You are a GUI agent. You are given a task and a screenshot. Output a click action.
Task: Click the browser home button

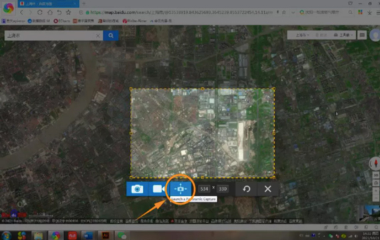click(x=50, y=13)
